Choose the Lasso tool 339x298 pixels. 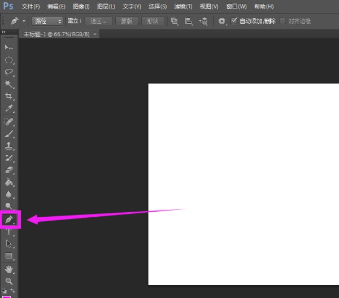(x=9, y=72)
